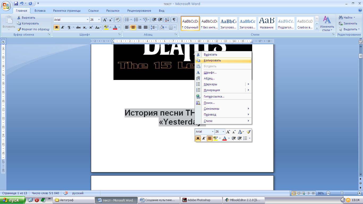
Task: Open Opera icon in quick launch
Action: click(x=37, y=200)
